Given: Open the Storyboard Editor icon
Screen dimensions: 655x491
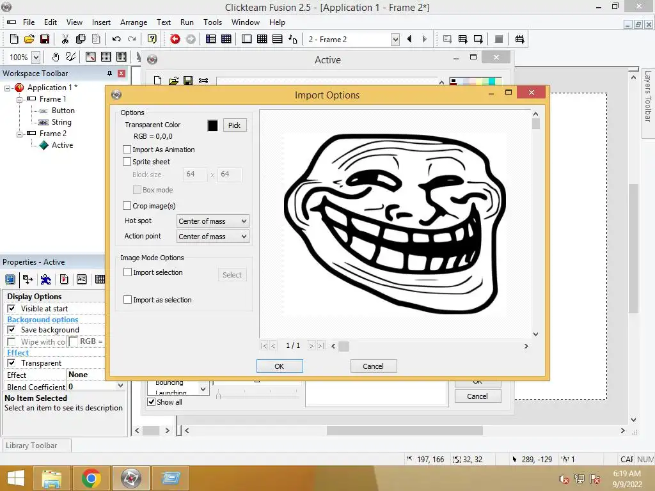Looking at the screenshot, I should click(211, 39).
